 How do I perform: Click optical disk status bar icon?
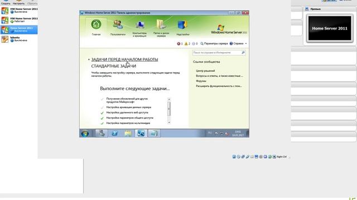(238, 157)
